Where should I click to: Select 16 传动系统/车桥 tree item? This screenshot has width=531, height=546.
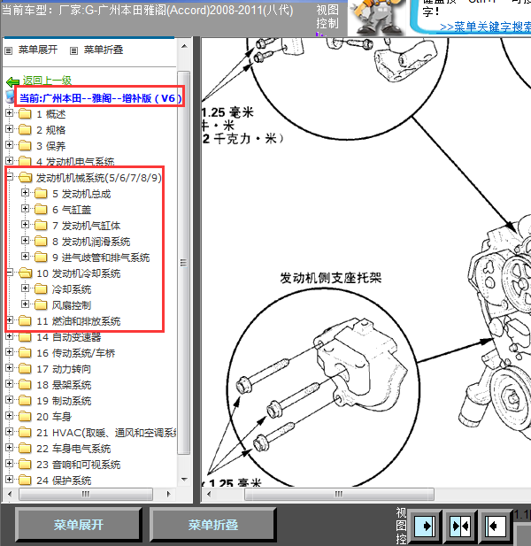pyautogui.click(x=75, y=353)
